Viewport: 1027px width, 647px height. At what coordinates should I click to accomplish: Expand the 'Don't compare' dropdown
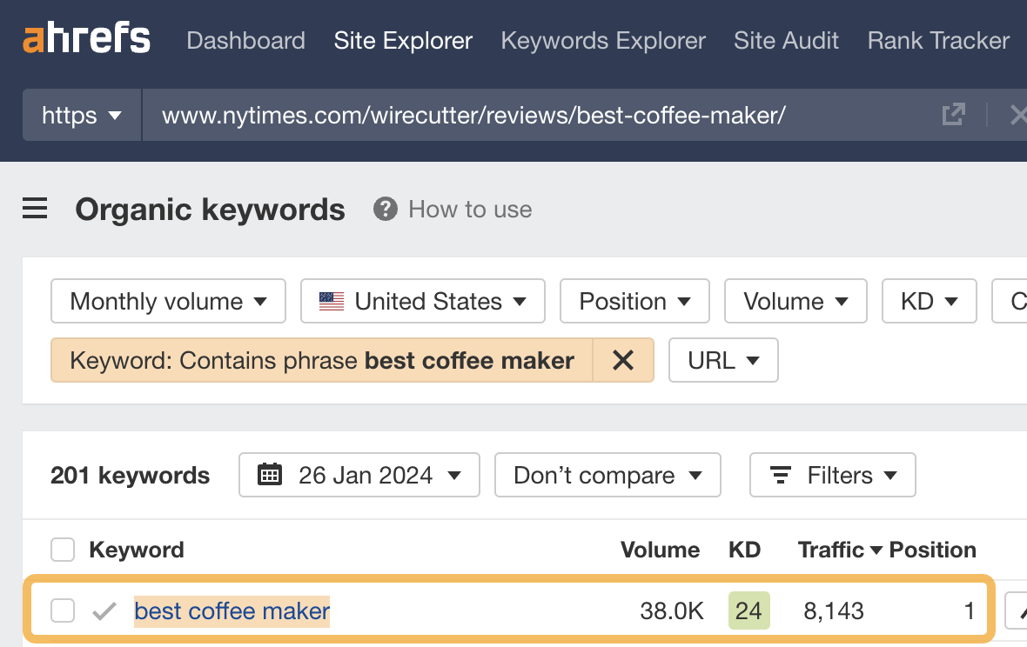point(607,475)
